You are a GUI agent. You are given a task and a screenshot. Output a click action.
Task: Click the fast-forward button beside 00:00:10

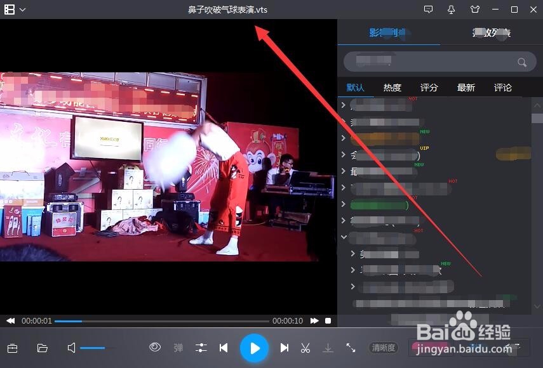[x=314, y=320]
